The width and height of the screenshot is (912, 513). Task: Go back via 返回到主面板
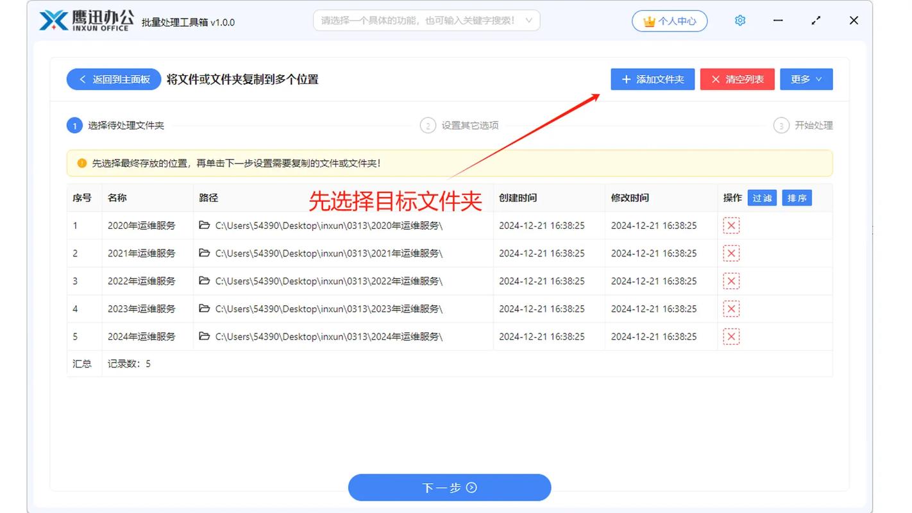point(114,79)
